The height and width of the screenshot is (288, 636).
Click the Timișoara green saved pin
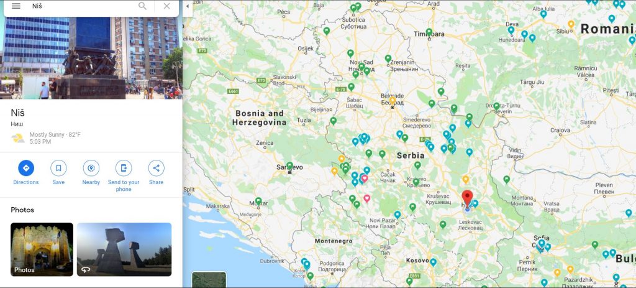click(x=429, y=31)
